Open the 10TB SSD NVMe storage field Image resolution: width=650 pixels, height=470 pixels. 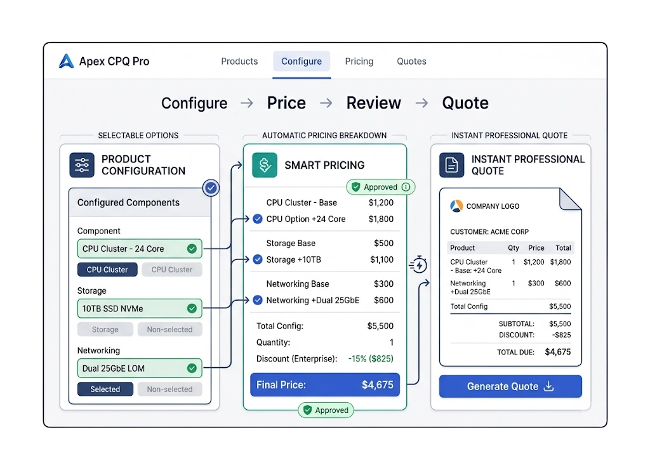[140, 308]
